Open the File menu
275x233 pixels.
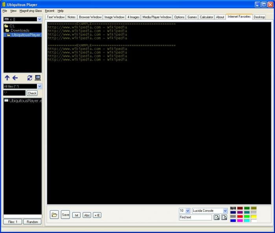coord(5,11)
